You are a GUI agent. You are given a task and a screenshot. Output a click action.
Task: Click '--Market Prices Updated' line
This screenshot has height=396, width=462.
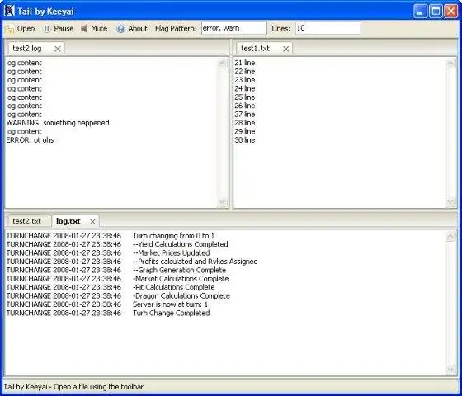172,252
